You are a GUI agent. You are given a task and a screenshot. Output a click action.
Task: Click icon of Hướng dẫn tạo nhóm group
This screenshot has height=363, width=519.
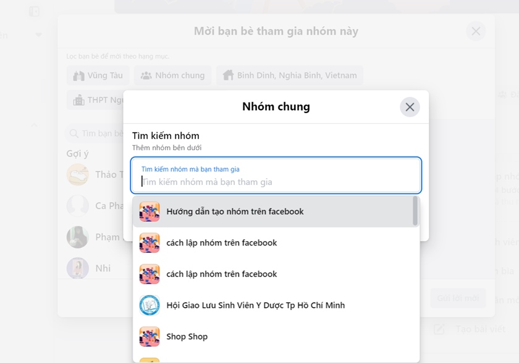pyautogui.click(x=150, y=211)
